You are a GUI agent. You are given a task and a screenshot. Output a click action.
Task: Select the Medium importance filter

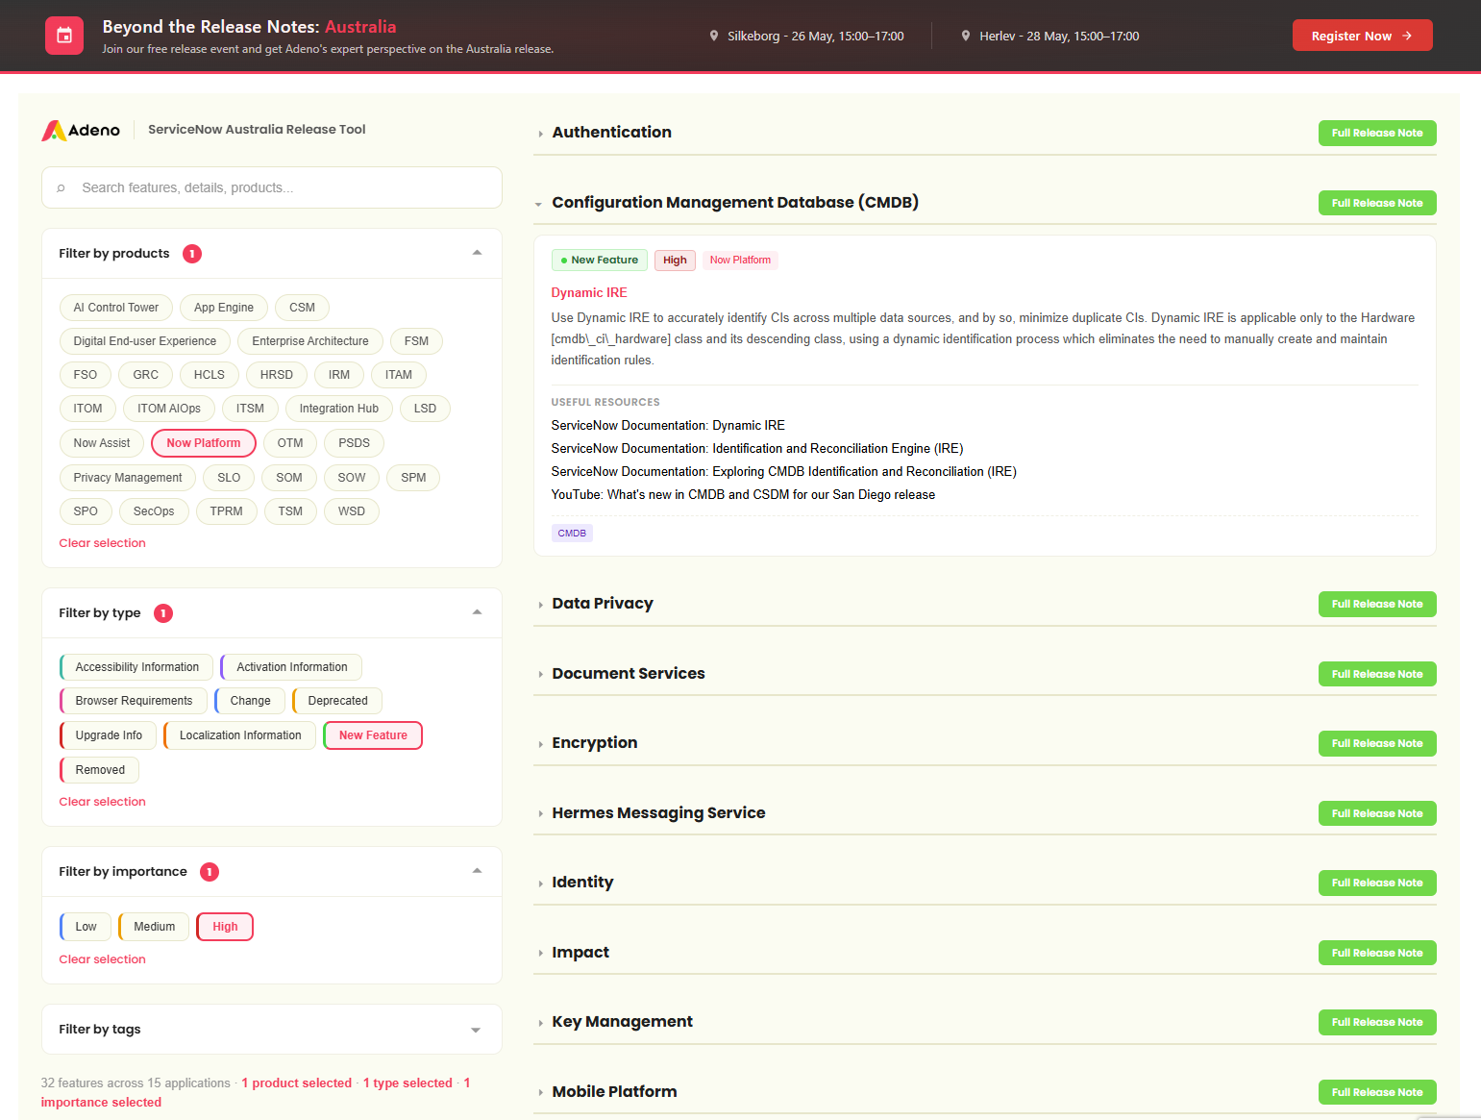[153, 926]
